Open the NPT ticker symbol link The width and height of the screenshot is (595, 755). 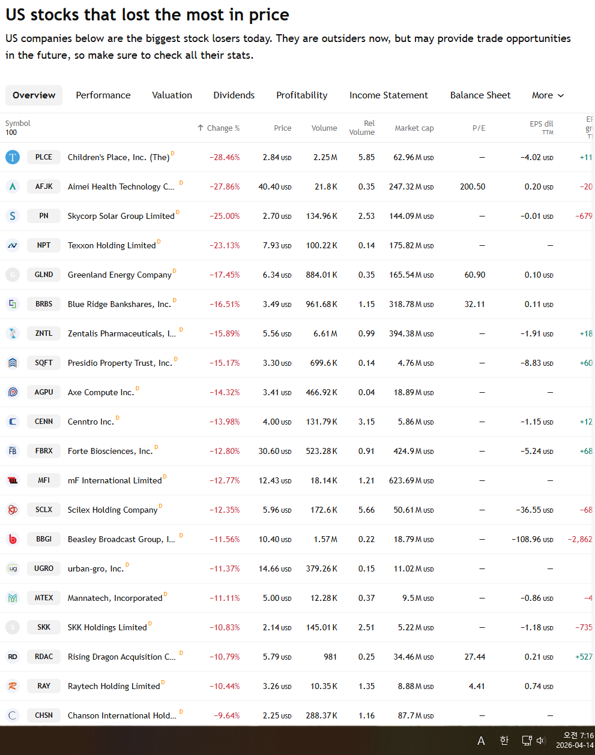44,245
